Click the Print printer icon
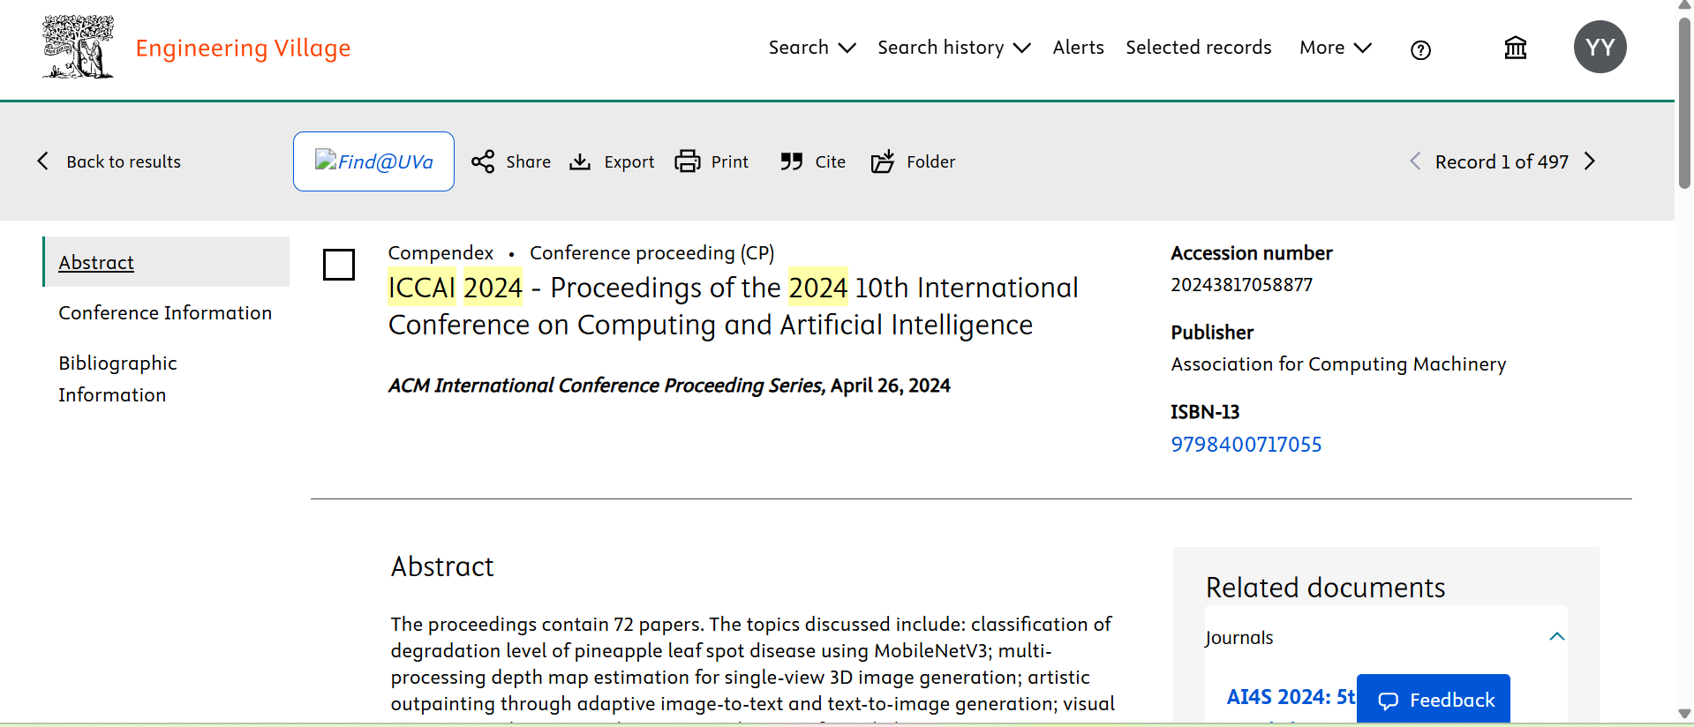The width and height of the screenshot is (1694, 727). pos(688,161)
